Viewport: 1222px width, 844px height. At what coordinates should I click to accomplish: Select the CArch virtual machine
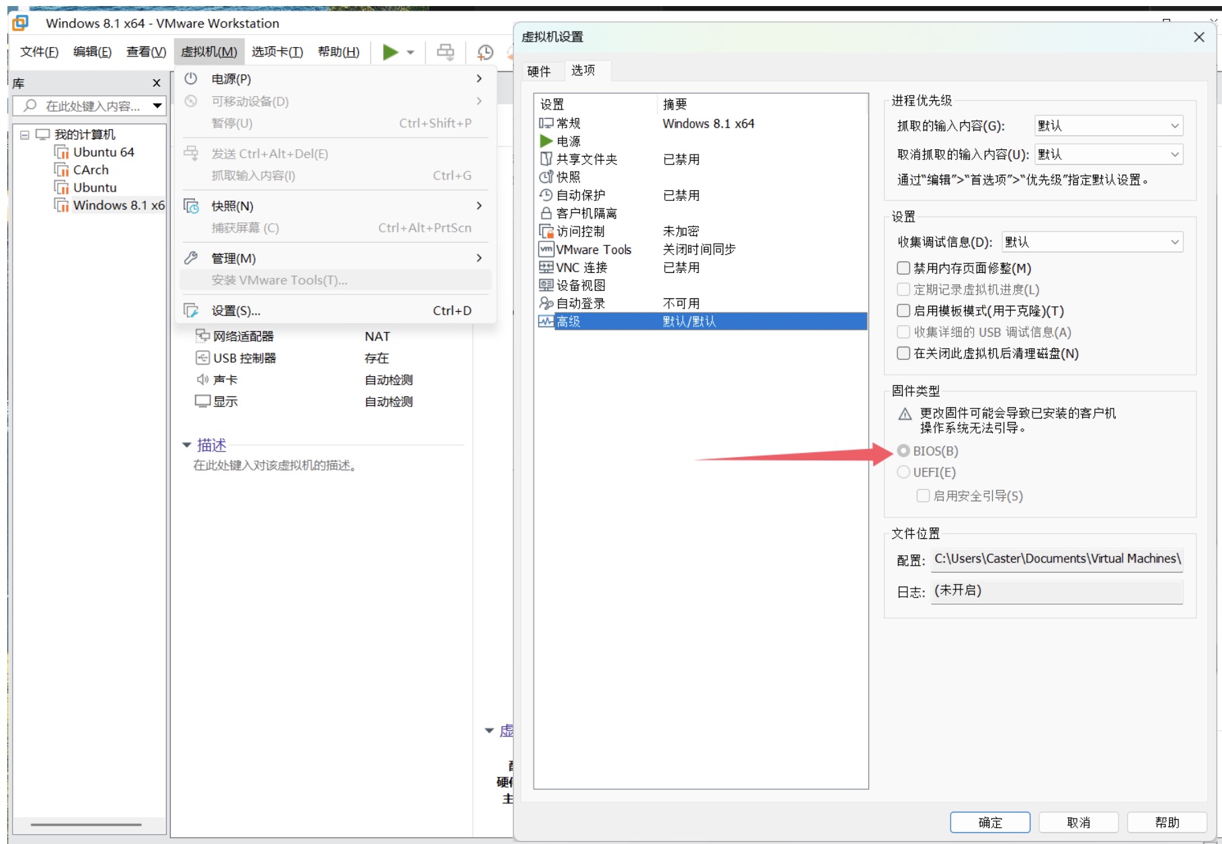point(91,170)
